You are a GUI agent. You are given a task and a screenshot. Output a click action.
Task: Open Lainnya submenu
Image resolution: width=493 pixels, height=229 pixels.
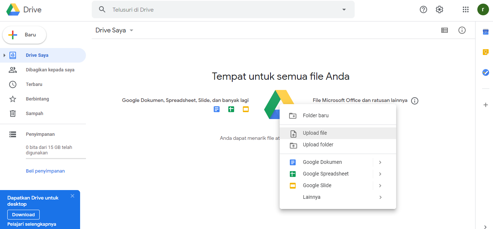(338, 197)
